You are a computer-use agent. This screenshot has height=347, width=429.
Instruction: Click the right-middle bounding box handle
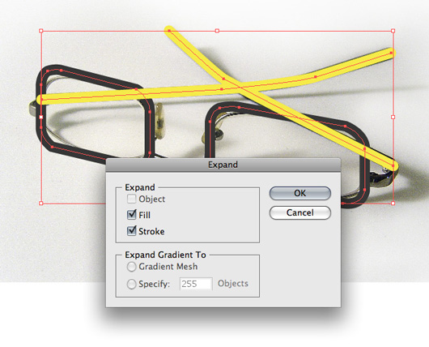coord(393,117)
